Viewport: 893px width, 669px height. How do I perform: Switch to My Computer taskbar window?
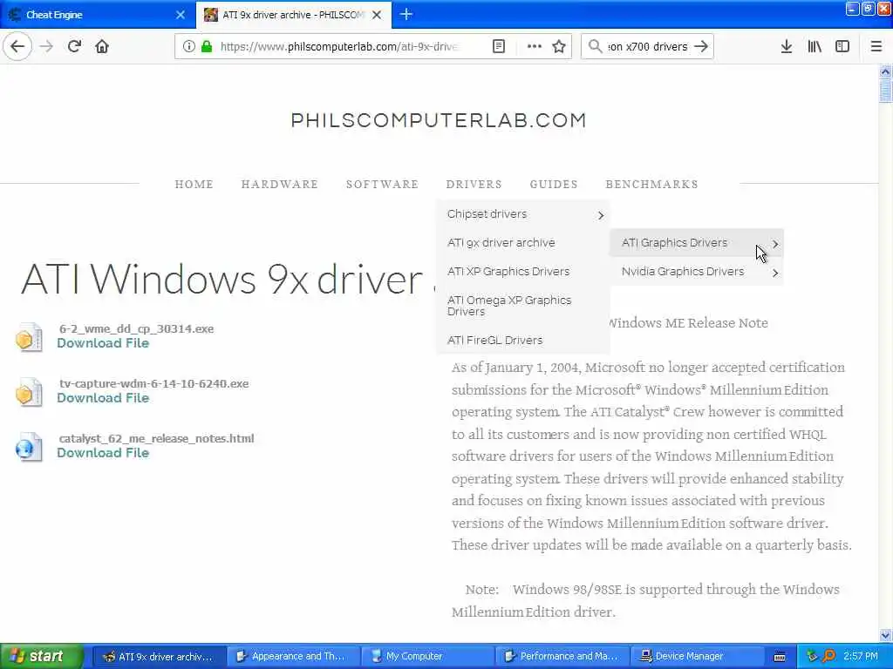[427, 657]
